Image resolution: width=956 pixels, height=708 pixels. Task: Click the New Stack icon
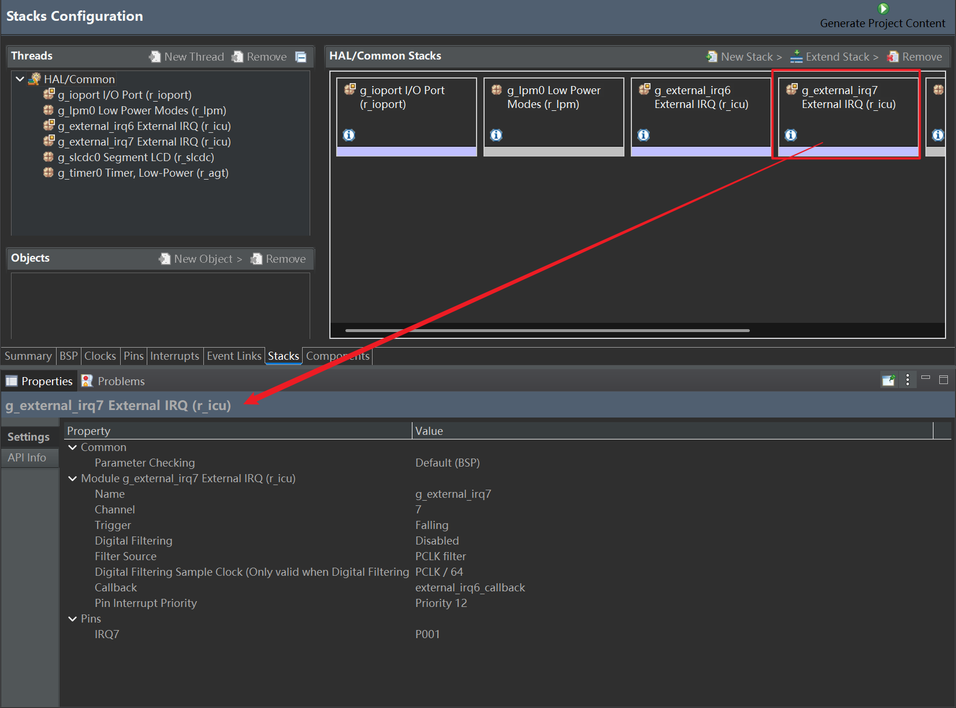pyautogui.click(x=712, y=57)
